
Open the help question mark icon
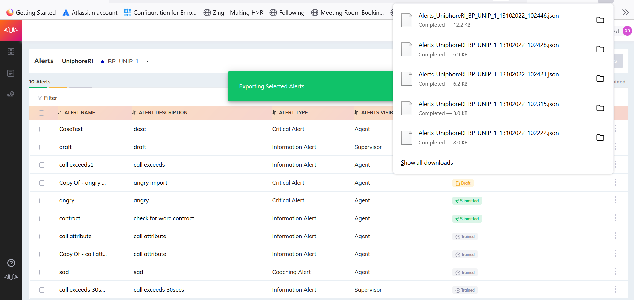(x=11, y=263)
